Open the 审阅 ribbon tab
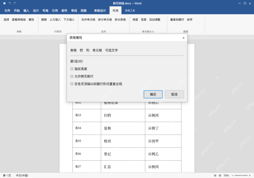Screen dimensions: 254x178 (74, 11)
